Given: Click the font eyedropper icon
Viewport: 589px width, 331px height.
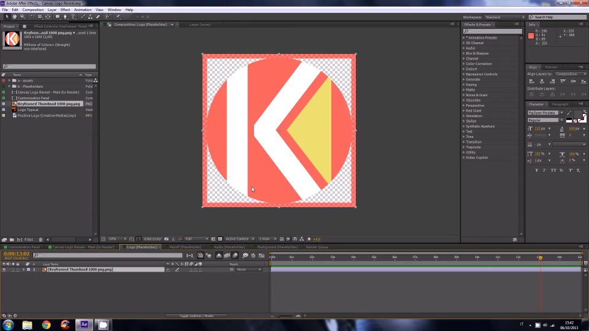Looking at the screenshot, I should tap(569, 113).
